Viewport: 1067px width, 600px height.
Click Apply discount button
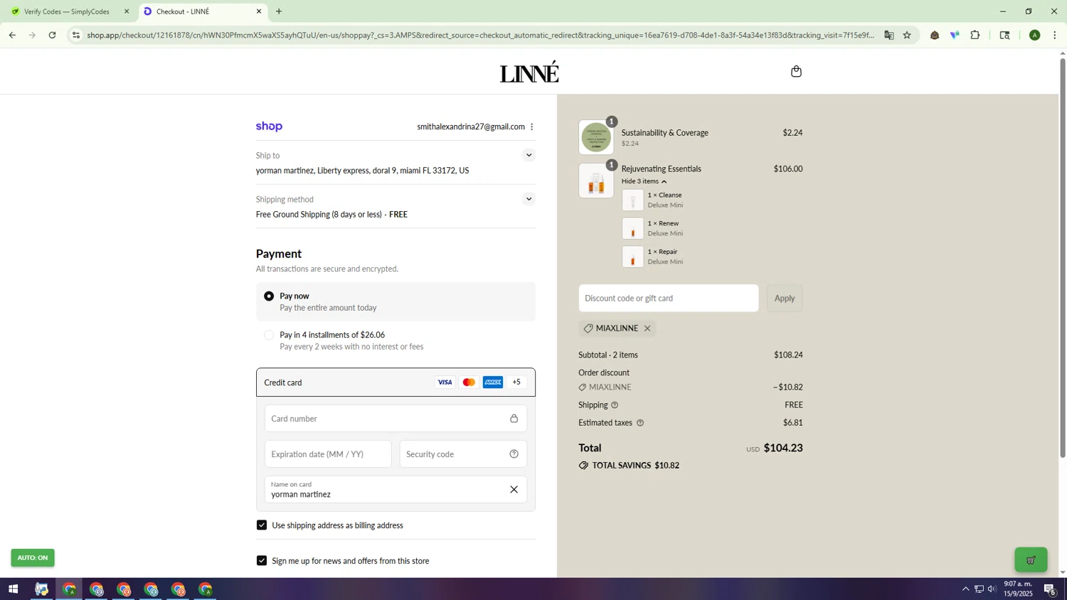tap(785, 299)
